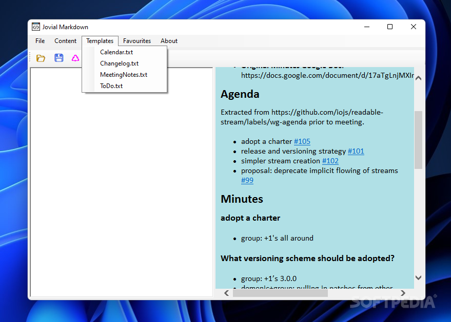Open the #102 stream creation link
The image size is (451, 322).
[330, 161]
